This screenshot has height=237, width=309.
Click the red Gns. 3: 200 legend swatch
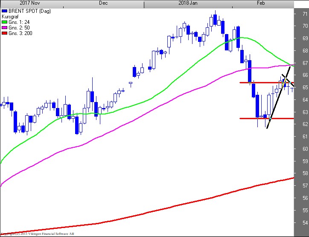(4, 33)
